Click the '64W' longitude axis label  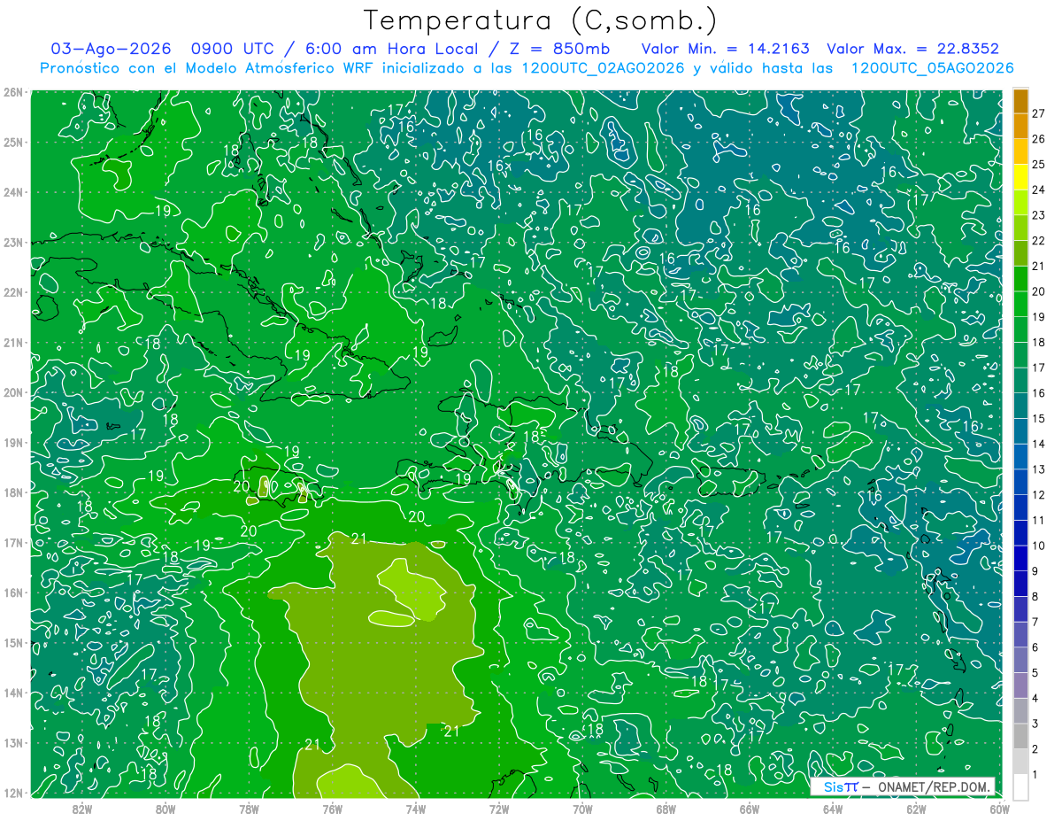[x=833, y=808]
